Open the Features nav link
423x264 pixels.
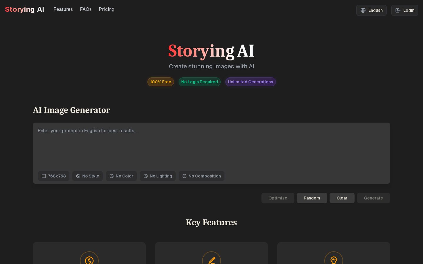point(63,9)
